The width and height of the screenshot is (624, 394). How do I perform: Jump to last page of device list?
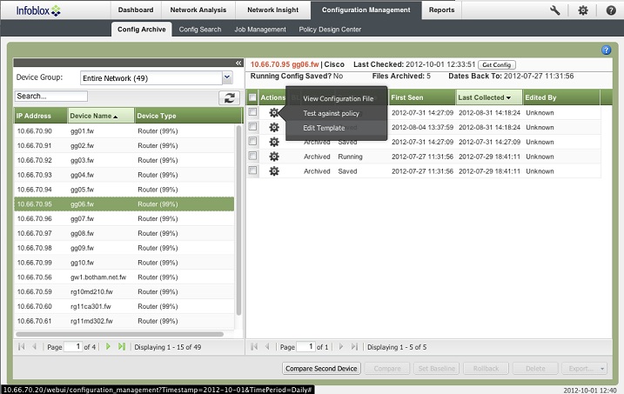coord(122,347)
